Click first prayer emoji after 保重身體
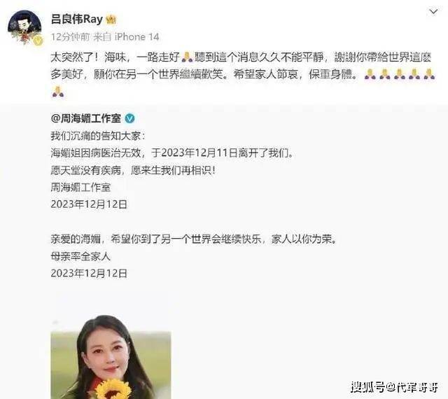448x399 pixels. pos(370,74)
